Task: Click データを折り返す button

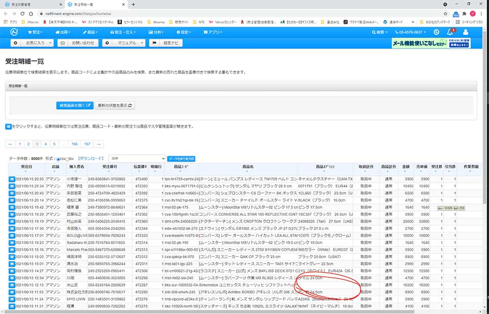Action: click(181, 159)
